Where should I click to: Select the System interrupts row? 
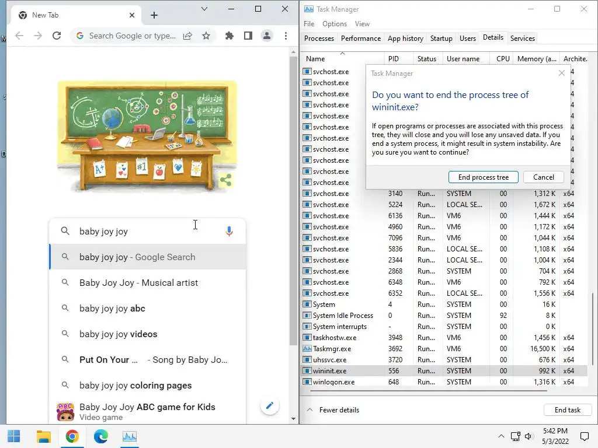444,327
